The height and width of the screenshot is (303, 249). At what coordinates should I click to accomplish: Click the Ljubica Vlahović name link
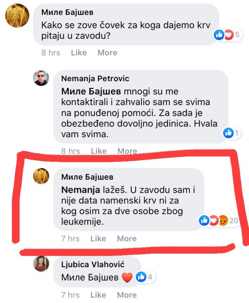point(93,265)
